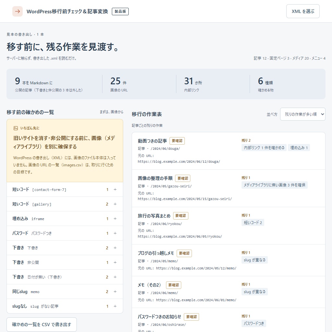The image size is (332, 332).
Task: Click 要確認 badge on 画像の整理の手順
Action: pyautogui.click(x=183, y=178)
